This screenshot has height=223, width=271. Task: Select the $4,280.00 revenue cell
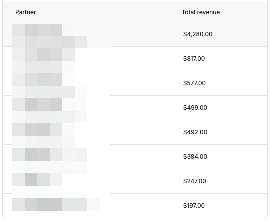tap(198, 34)
